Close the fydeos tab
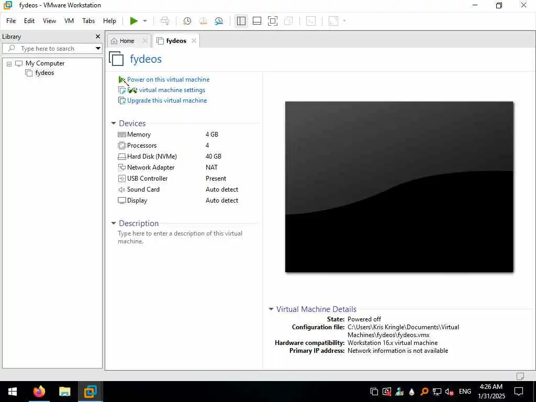 [194, 41]
